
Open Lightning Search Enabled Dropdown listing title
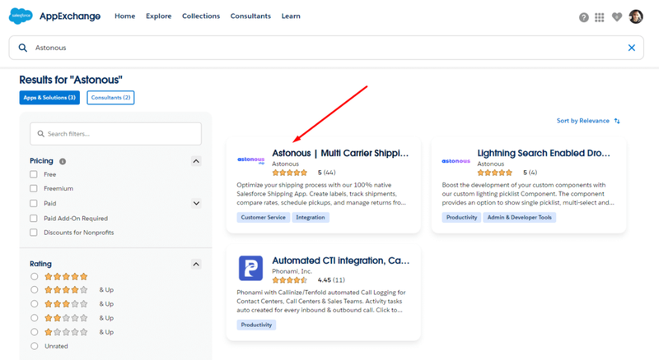(544, 153)
